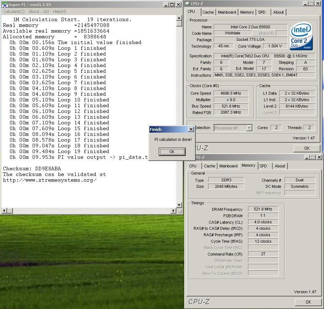The width and height of the screenshot is (324, 309).
Task: Click the Core Voltage value 1.504 V
Action: [275, 46]
